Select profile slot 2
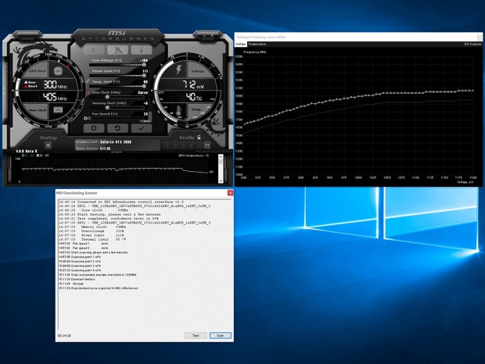 point(175,145)
